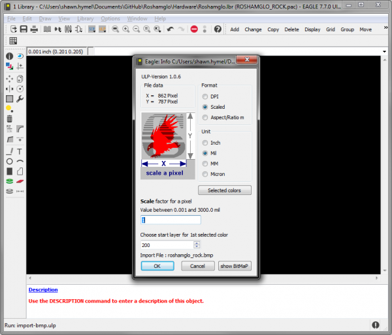
Task: Choose the Inch unit radio button
Action: [205, 143]
